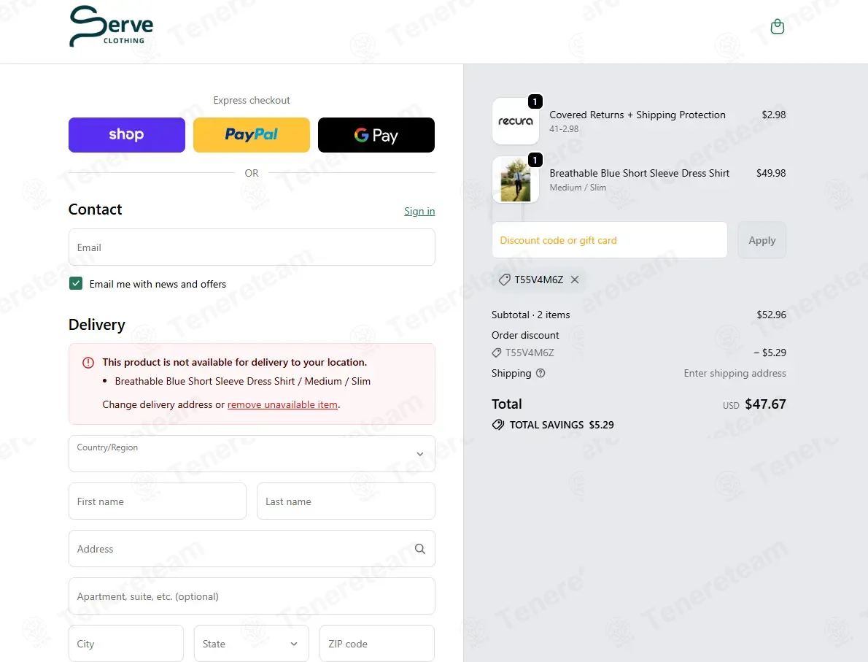The width and height of the screenshot is (868, 662).
Task: Focus the First name field
Action: click(158, 501)
